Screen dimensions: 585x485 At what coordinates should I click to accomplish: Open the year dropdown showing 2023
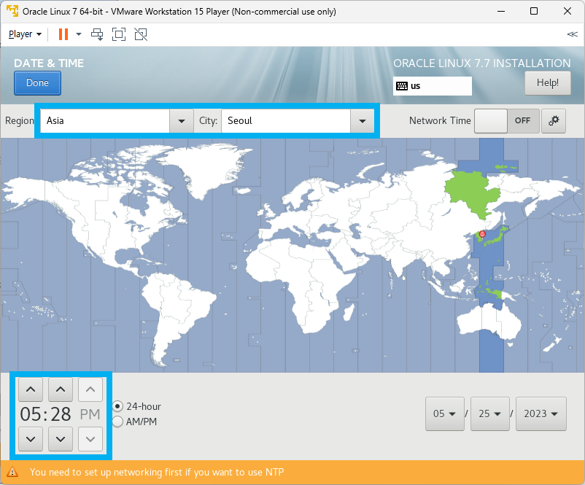click(541, 414)
